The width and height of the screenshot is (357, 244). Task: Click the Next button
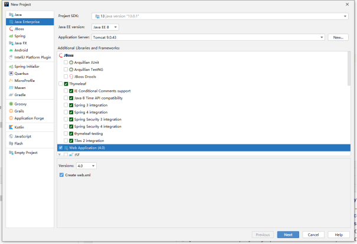(x=288, y=235)
